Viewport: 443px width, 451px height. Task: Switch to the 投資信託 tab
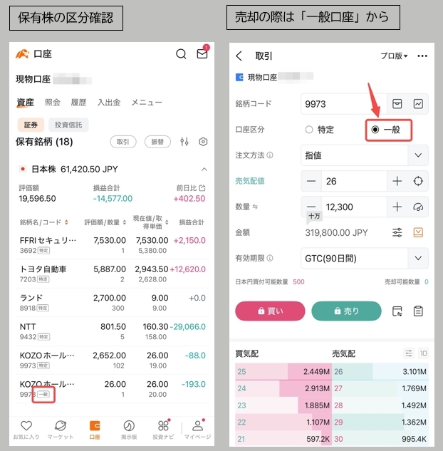tap(68, 125)
